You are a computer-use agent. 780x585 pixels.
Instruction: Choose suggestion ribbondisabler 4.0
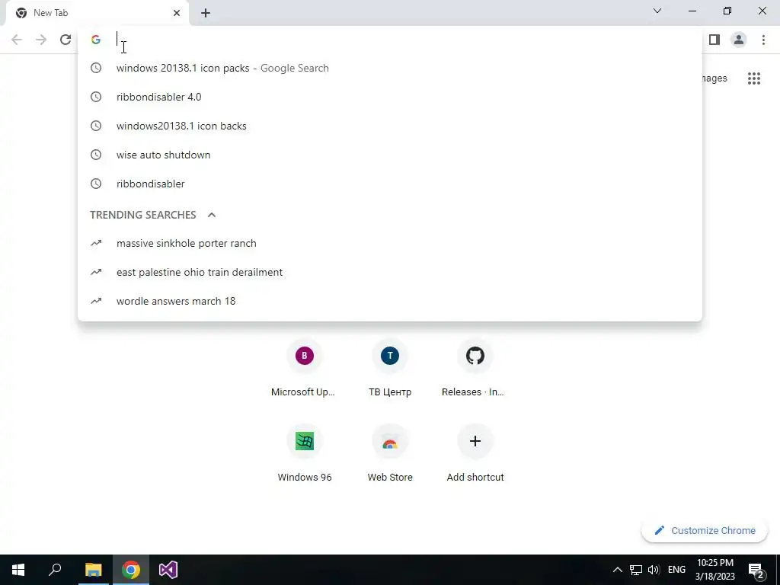click(389, 97)
